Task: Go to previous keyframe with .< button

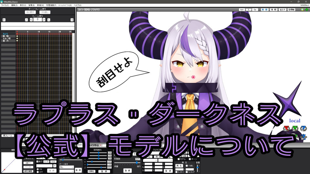Action: 26,20
